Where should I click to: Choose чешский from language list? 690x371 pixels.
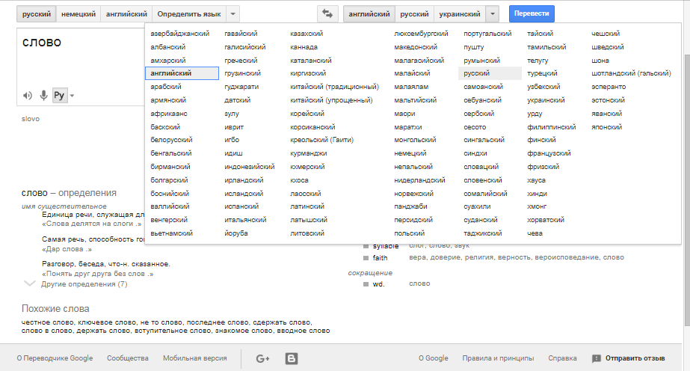point(606,34)
